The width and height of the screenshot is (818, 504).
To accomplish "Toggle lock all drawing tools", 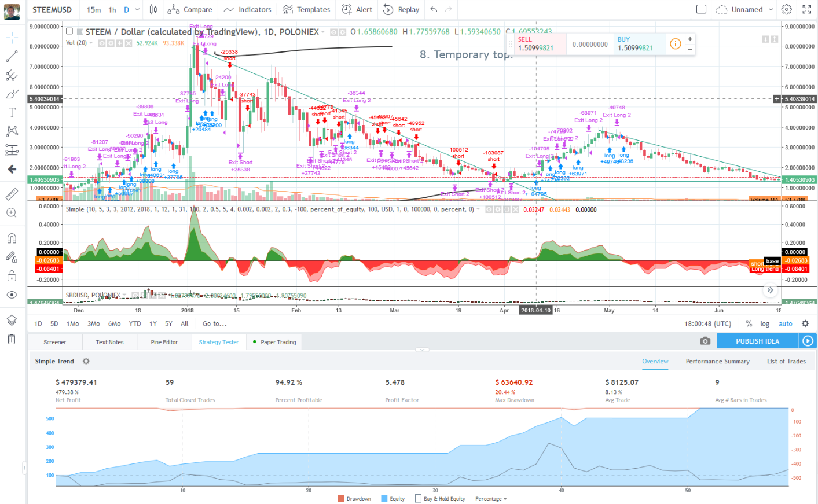I will coord(12,277).
